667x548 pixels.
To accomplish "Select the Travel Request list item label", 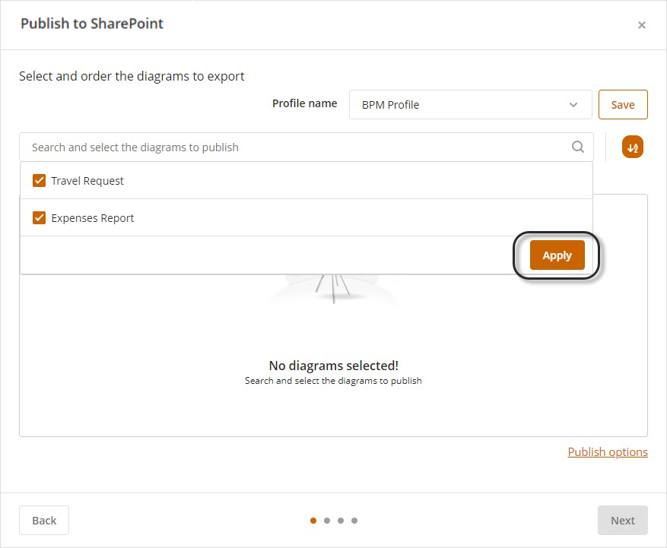I will pyautogui.click(x=87, y=181).
